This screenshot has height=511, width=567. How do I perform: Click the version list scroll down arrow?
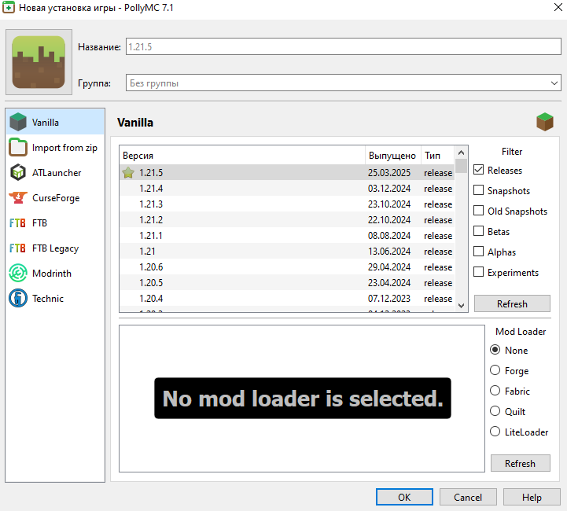461,306
